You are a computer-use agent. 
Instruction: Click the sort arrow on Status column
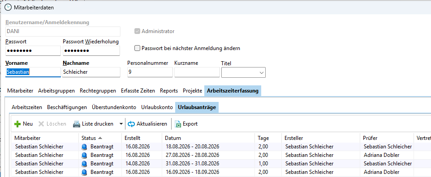(x=100, y=138)
